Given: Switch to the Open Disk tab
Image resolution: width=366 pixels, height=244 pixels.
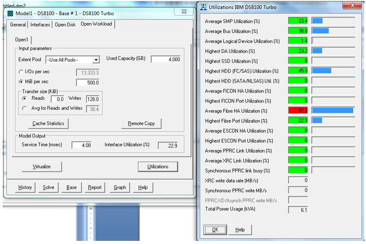Looking at the screenshot, I should click(65, 25).
